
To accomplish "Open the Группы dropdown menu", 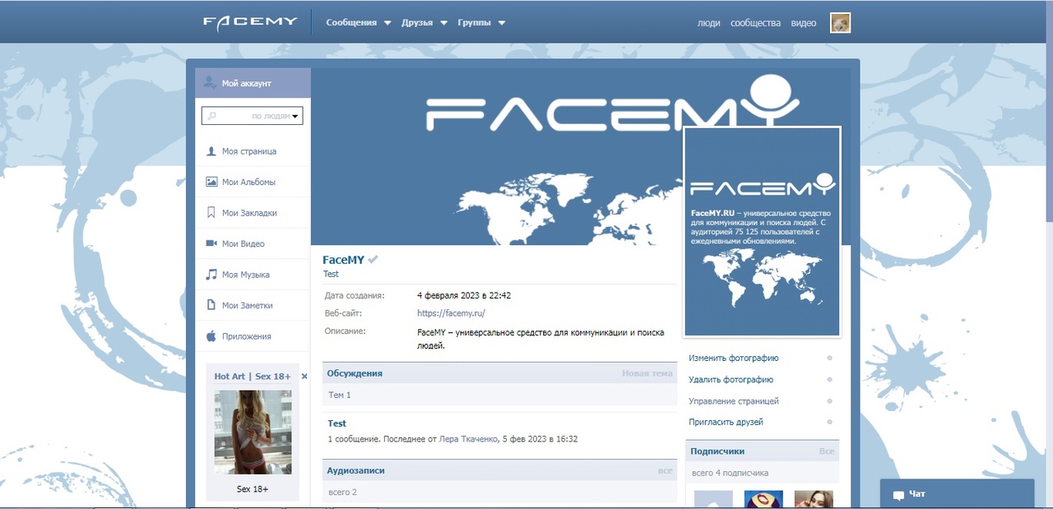I will (481, 23).
